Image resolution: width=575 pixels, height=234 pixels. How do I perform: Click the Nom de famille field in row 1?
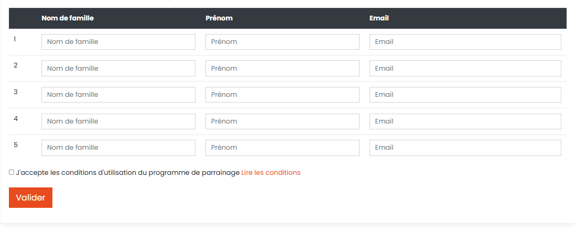pos(118,42)
